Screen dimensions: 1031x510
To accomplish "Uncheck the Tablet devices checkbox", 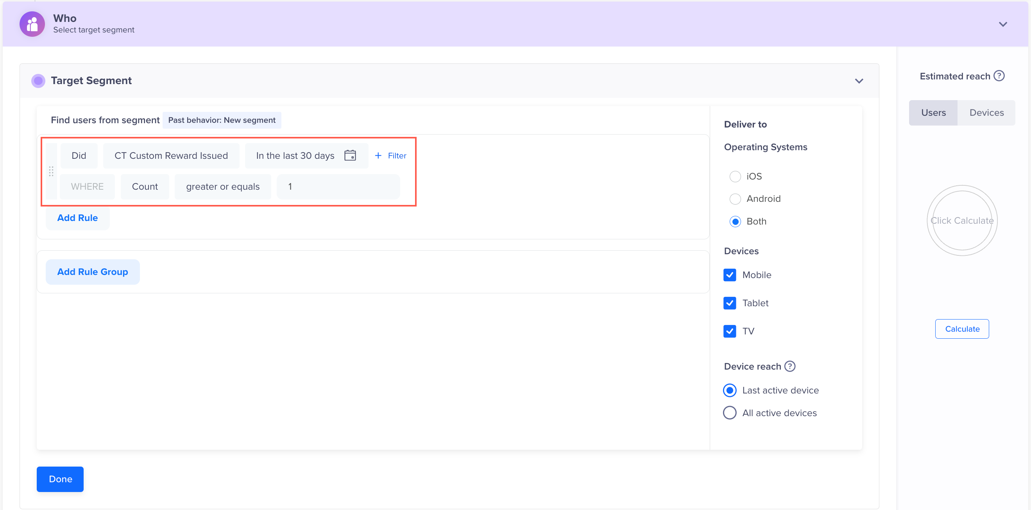I will [730, 303].
